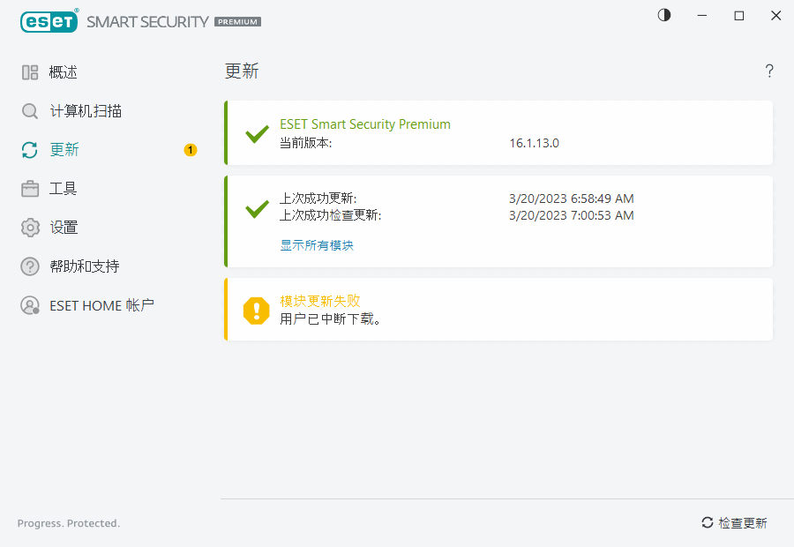Select 计算机扫描 in the sidebar
Image resolution: width=794 pixels, height=547 pixels.
point(86,111)
